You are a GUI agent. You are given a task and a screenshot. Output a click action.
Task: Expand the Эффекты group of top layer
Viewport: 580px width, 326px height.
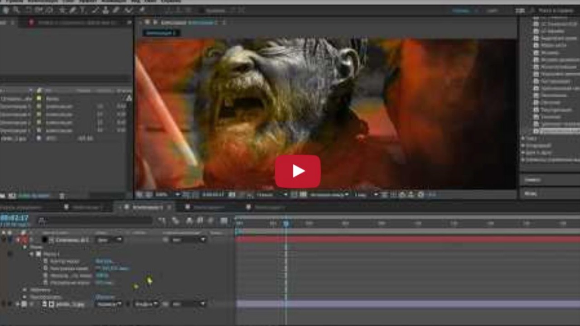pyautogui.click(x=25, y=290)
